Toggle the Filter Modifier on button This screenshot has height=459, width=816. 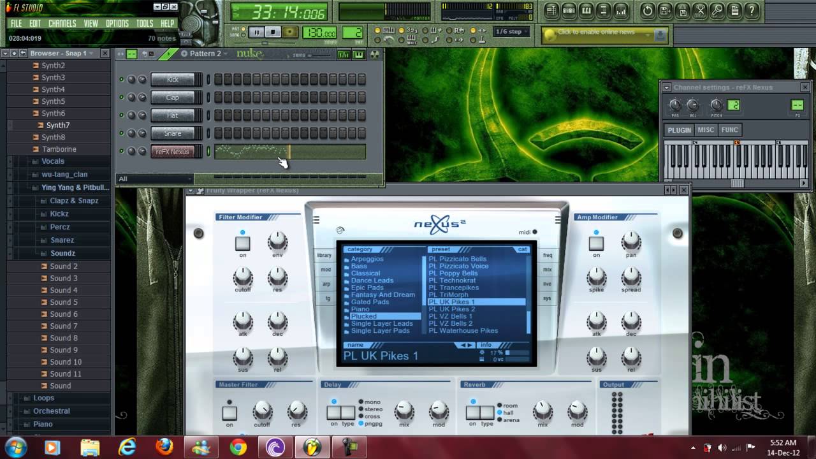pos(242,243)
